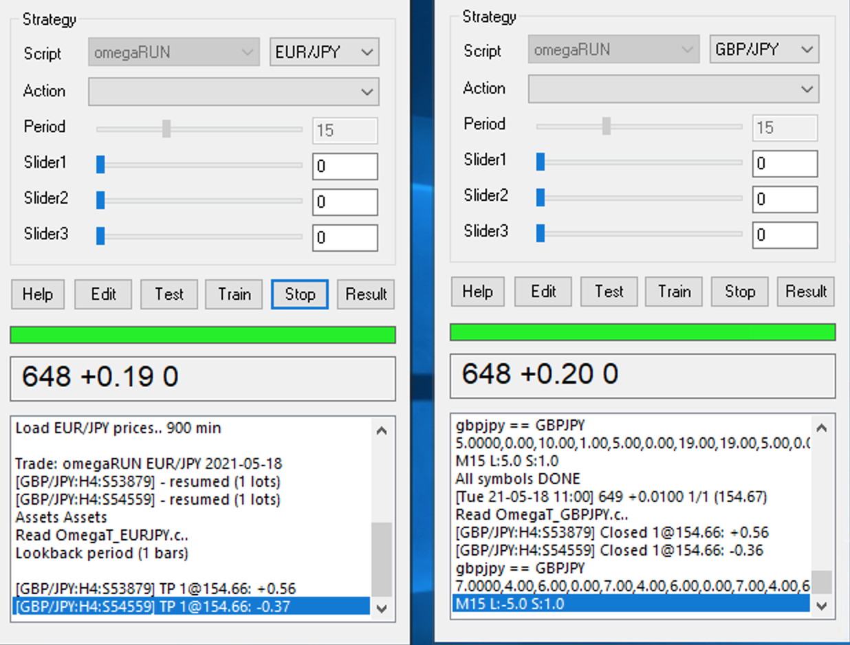This screenshot has width=850, height=645.
Task: Click Slider1 value field in right panel
Action: [x=784, y=164]
